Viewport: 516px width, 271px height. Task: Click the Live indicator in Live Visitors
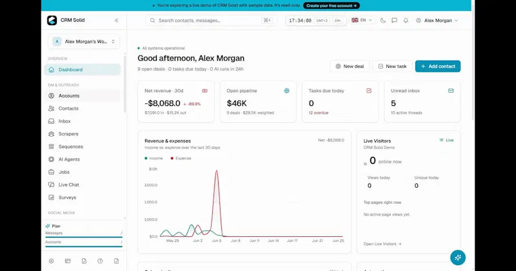(x=446, y=140)
